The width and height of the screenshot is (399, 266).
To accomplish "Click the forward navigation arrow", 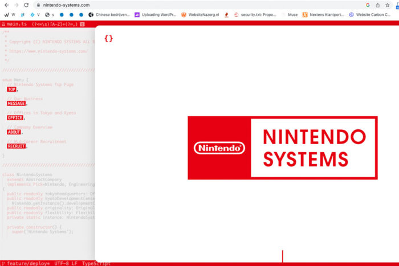I will [17, 5].
